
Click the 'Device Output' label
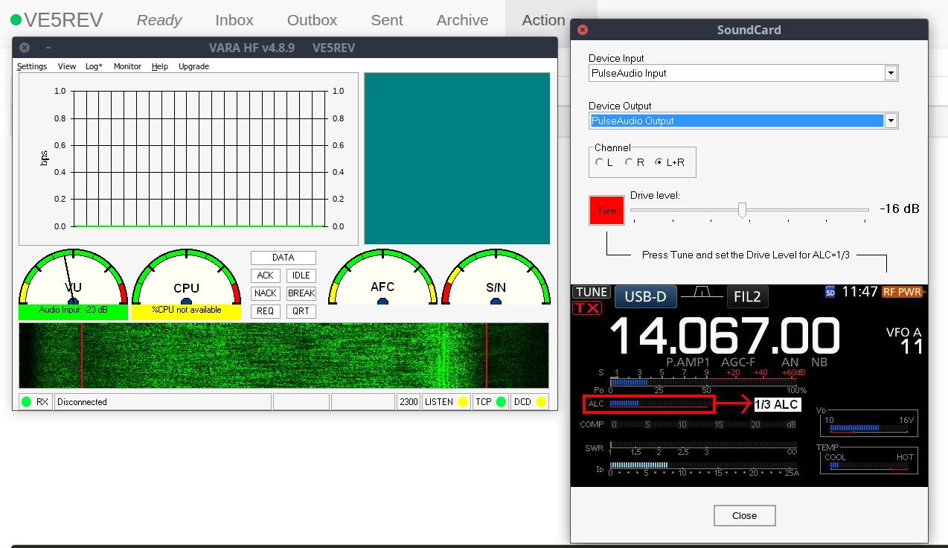coord(620,106)
